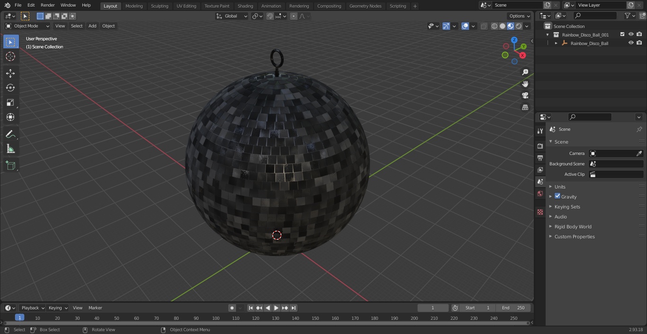This screenshot has width=647, height=334.
Task: Select the Add Cube tool
Action: pyautogui.click(x=10, y=166)
